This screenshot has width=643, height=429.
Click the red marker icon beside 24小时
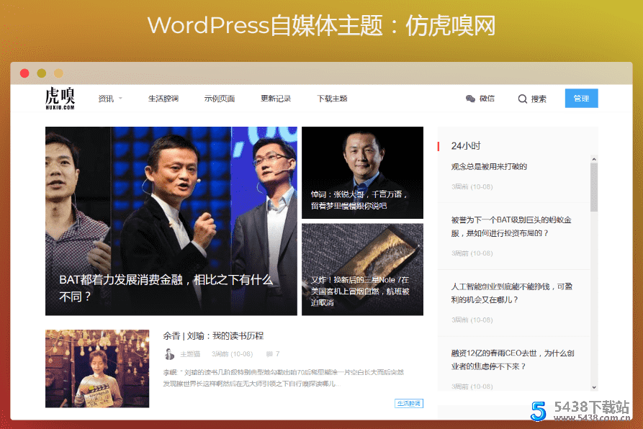click(439, 145)
